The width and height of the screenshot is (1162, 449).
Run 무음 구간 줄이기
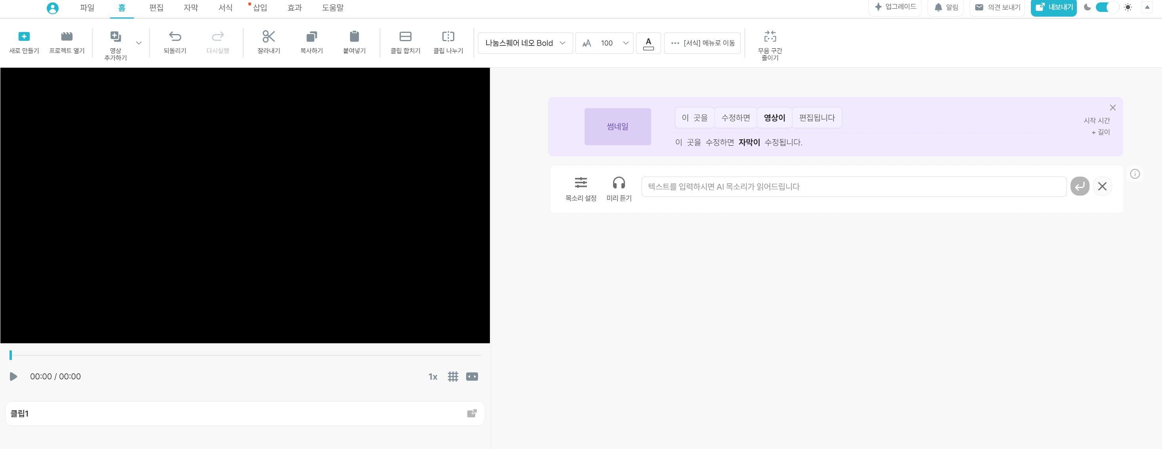(770, 45)
